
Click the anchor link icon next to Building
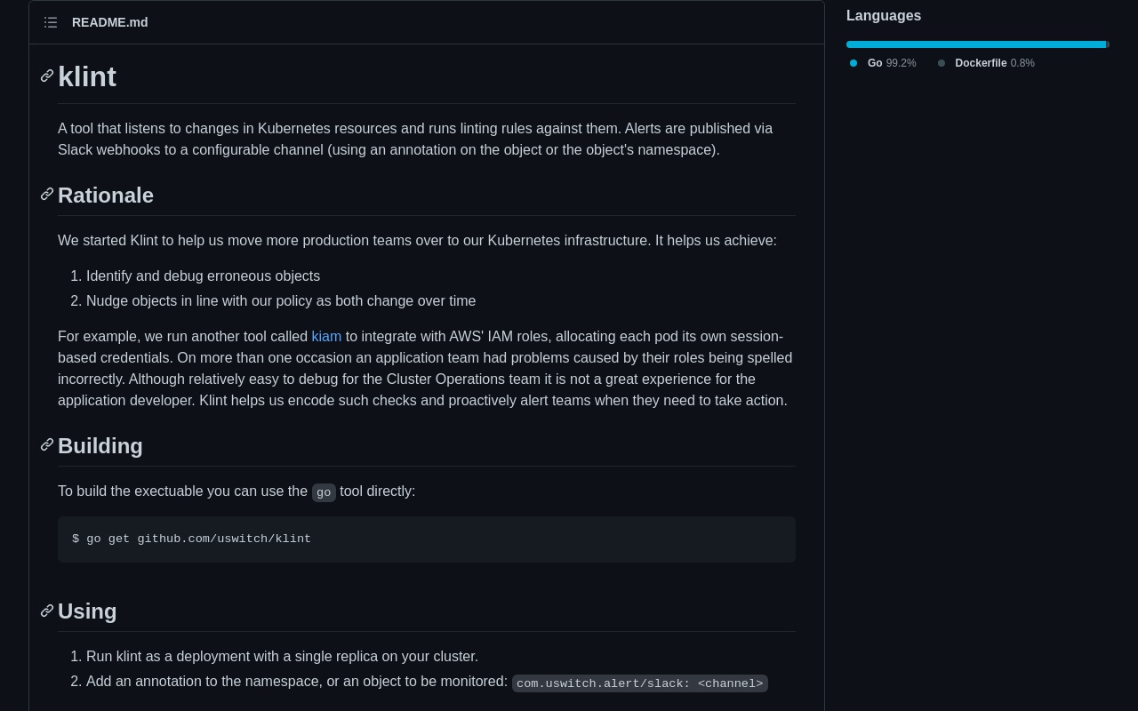point(47,445)
